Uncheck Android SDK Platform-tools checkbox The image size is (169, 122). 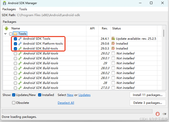click(16, 44)
